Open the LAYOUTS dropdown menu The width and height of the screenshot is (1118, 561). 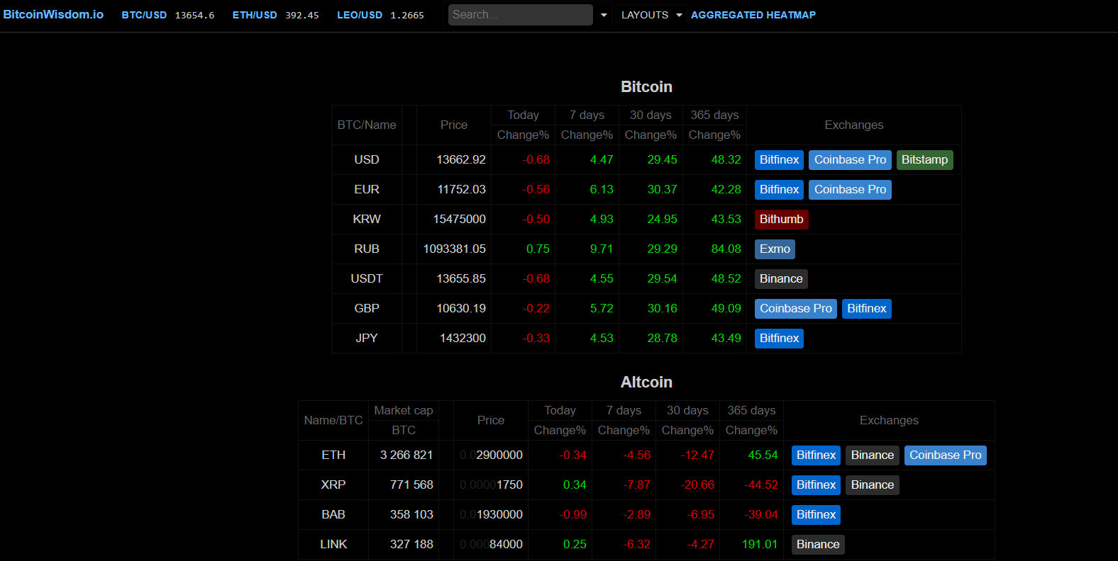(x=651, y=15)
